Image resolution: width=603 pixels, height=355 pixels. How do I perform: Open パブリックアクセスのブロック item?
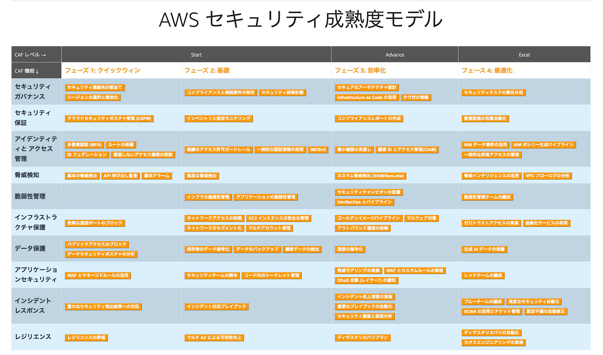coord(97,244)
